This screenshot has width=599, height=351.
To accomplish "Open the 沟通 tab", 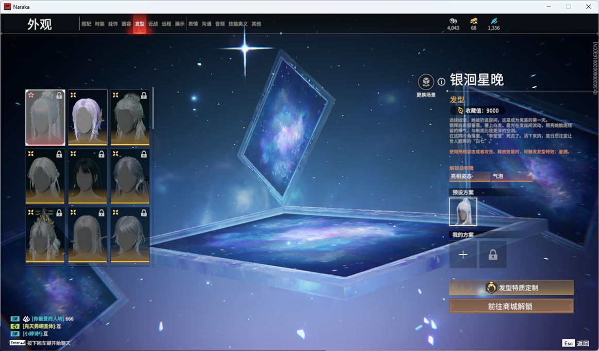I will coord(206,24).
